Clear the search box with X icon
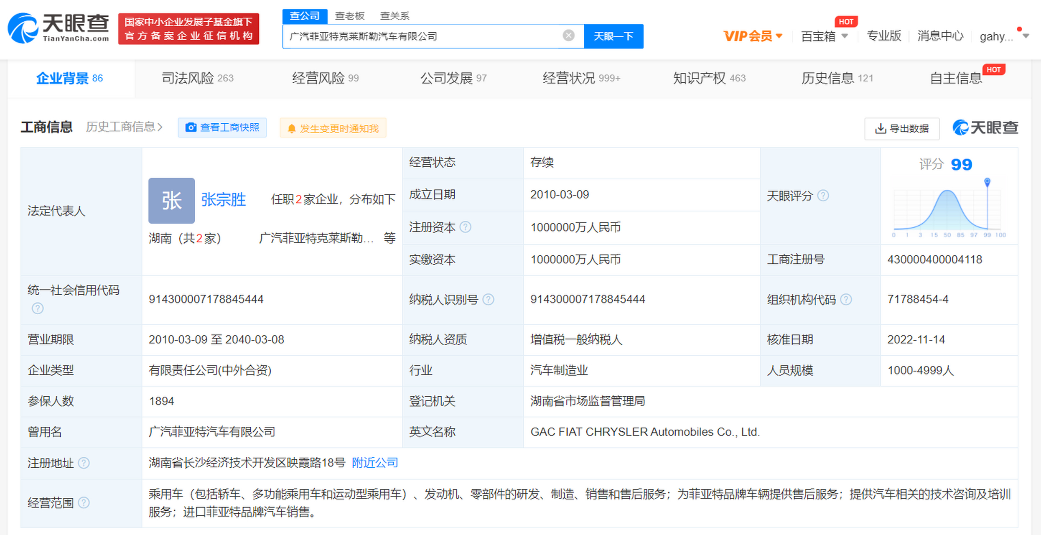Screen dimensions: 1041x535 point(568,36)
